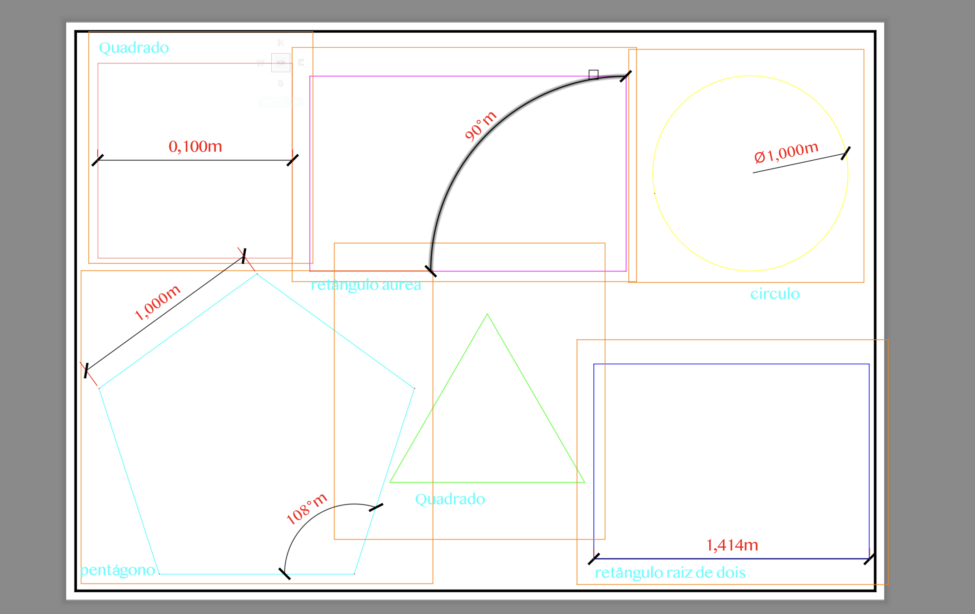975x614 pixels.
Task: Click the 'retângulo raiz de dois' label
Action: 670,573
